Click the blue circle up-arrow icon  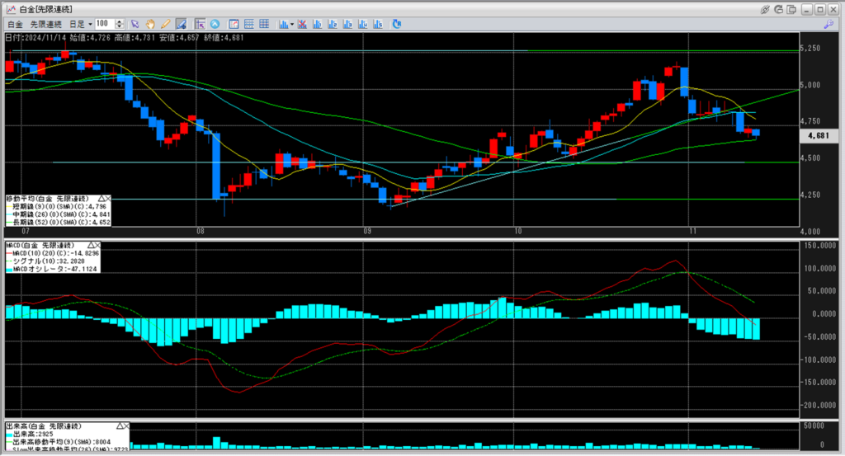click(x=216, y=24)
